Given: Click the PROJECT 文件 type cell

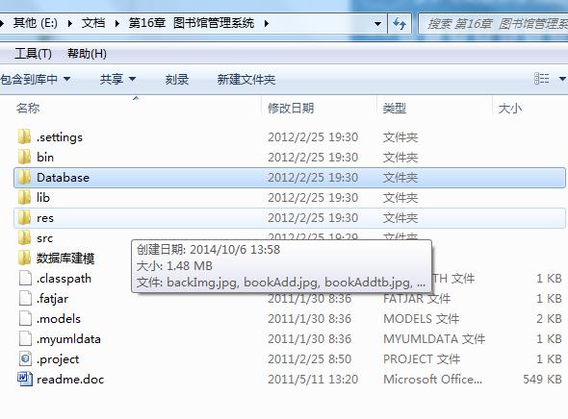Looking at the screenshot, I should (x=422, y=359).
